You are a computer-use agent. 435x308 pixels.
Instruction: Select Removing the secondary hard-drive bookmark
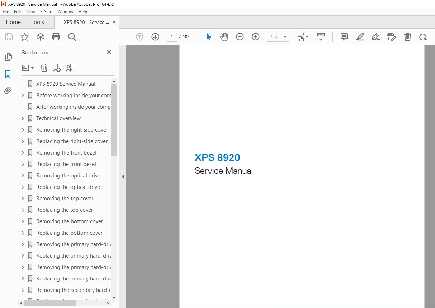[x=74, y=290]
